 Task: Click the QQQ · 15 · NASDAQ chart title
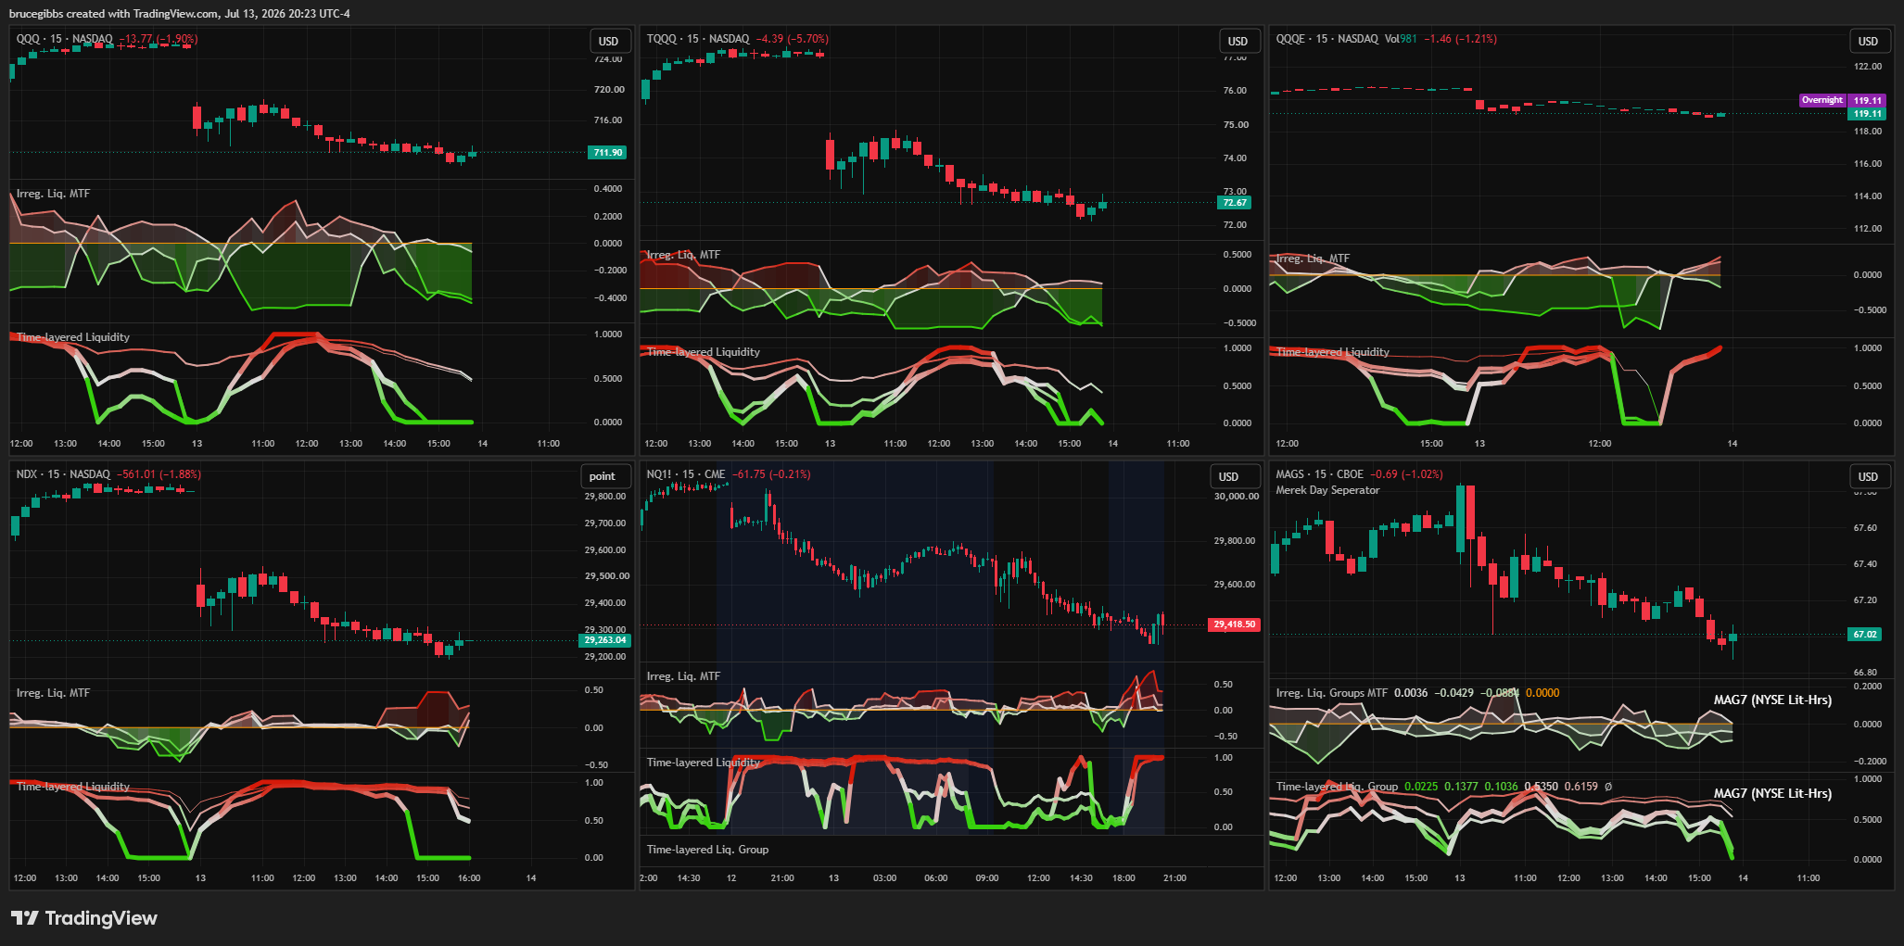click(x=65, y=39)
